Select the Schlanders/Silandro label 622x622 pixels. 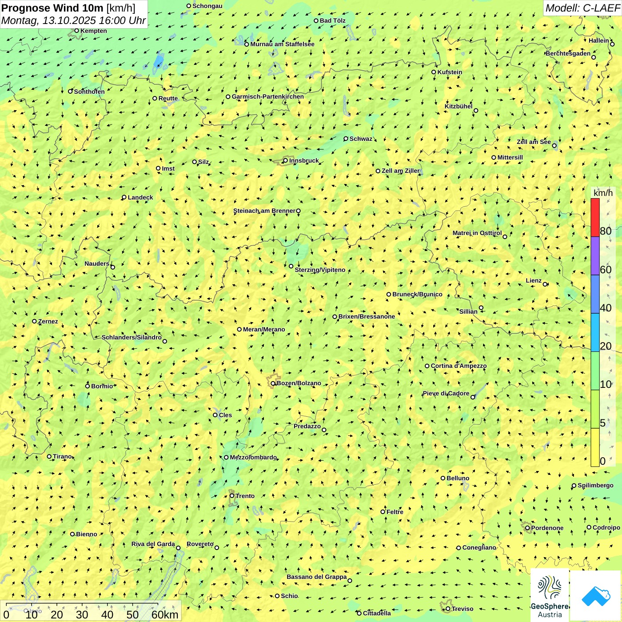(132, 337)
